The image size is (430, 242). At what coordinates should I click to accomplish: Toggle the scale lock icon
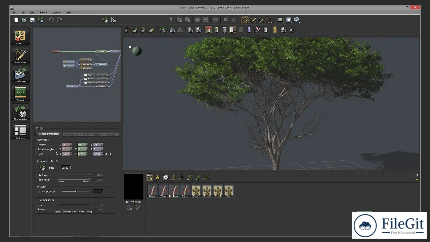pos(57,154)
